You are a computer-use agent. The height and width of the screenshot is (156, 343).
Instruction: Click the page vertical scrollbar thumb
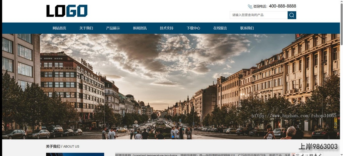pyautogui.click(x=341, y=23)
